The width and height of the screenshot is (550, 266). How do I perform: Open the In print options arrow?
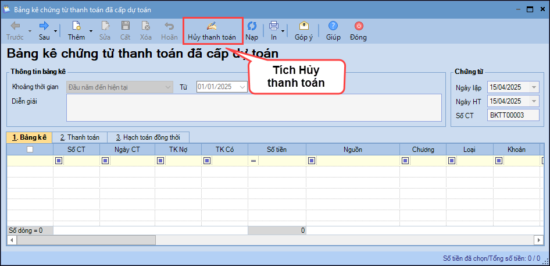283,31
